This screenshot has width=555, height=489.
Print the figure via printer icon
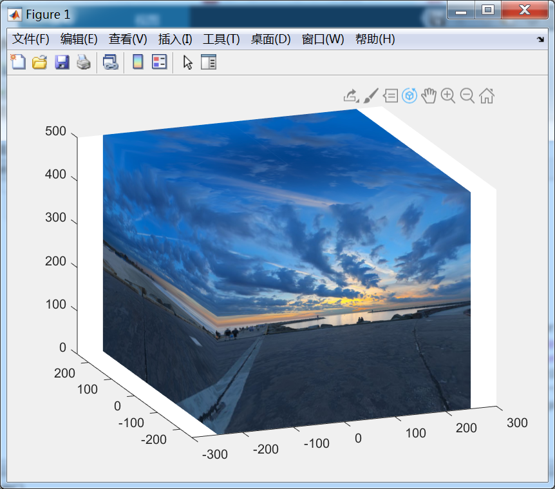point(84,62)
